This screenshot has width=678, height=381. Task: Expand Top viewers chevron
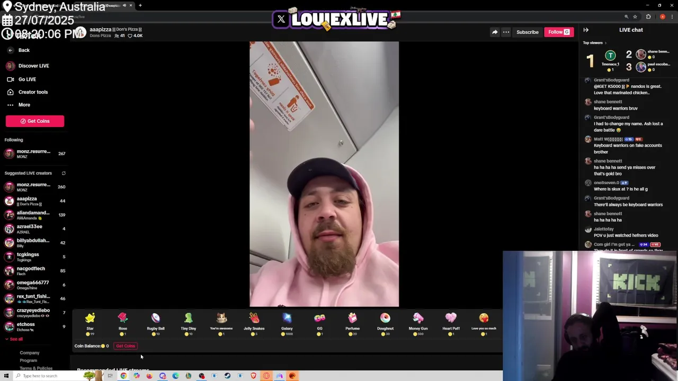pos(605,43)
